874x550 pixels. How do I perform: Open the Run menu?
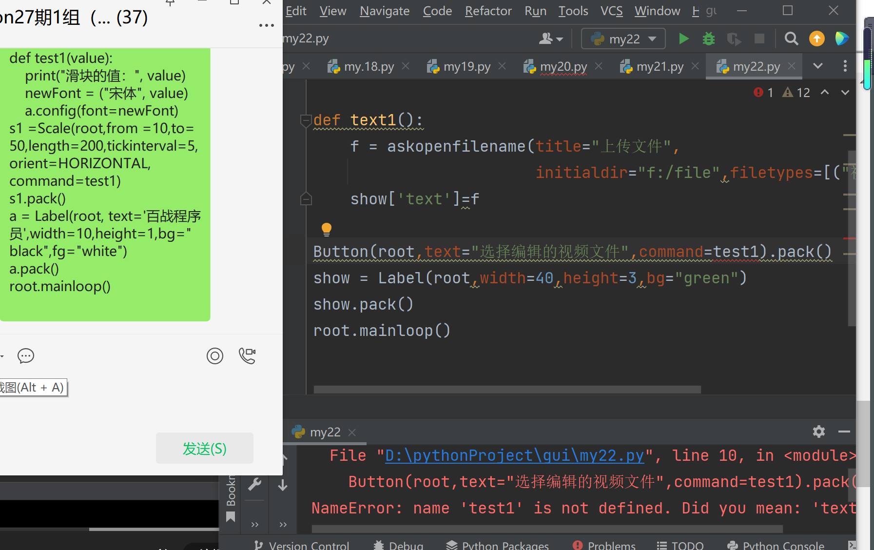pos(535,11)
